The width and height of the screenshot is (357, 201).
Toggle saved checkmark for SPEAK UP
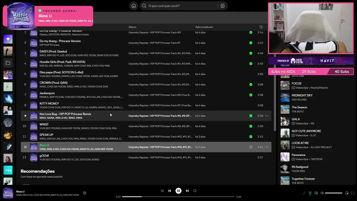tap(251, 137)
